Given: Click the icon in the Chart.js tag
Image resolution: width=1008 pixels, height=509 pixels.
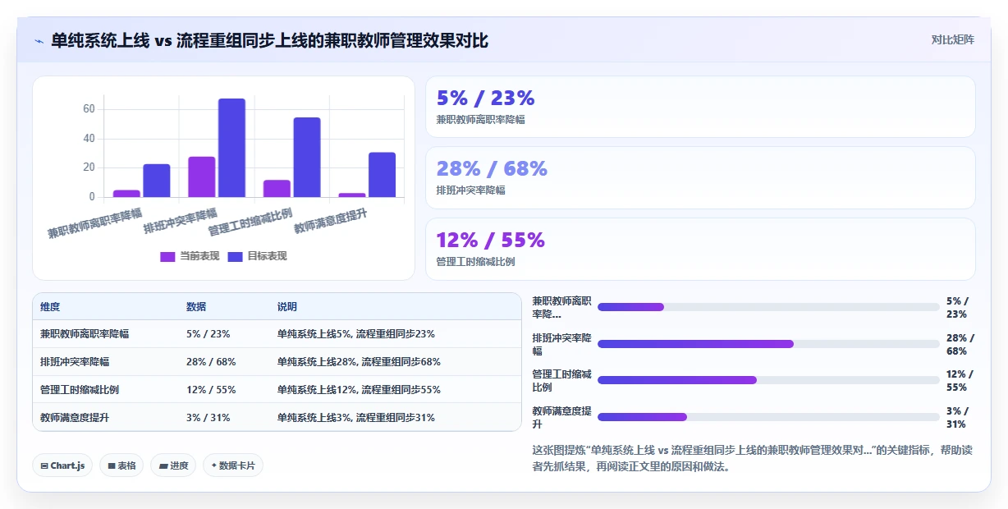Looking at the screenshot, I should click(x=44, y=465).
